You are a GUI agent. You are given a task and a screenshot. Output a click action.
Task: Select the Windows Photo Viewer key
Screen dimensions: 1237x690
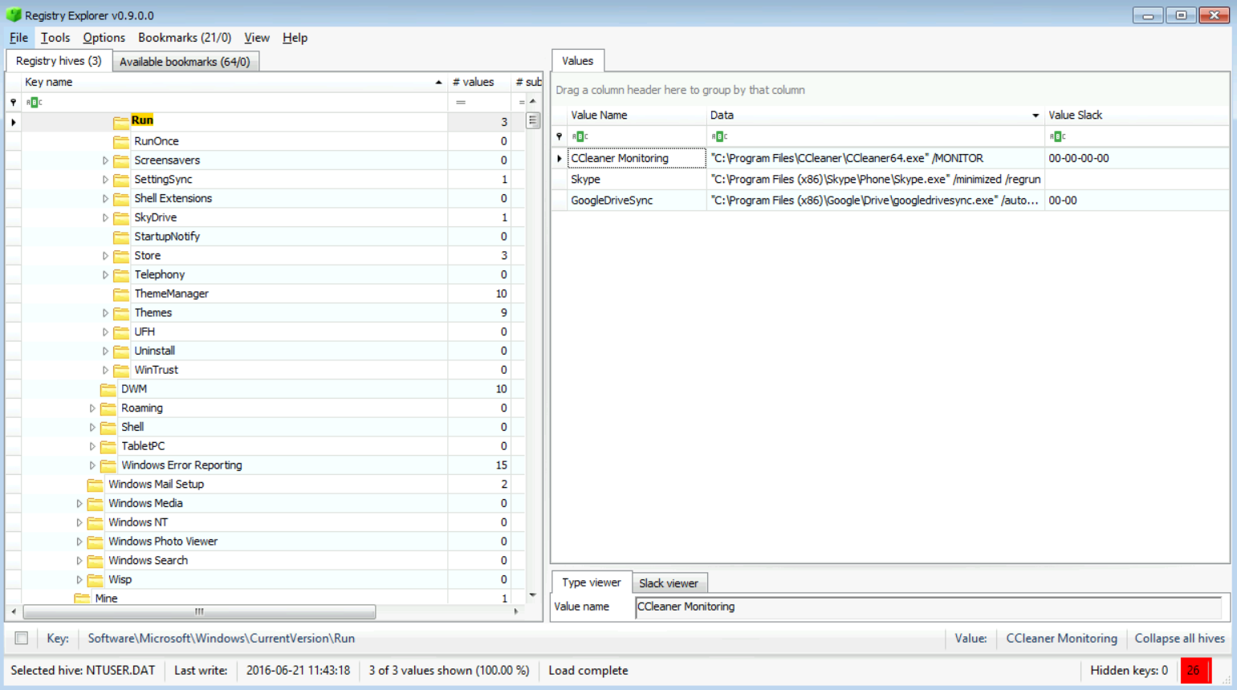tap(163, 542)
